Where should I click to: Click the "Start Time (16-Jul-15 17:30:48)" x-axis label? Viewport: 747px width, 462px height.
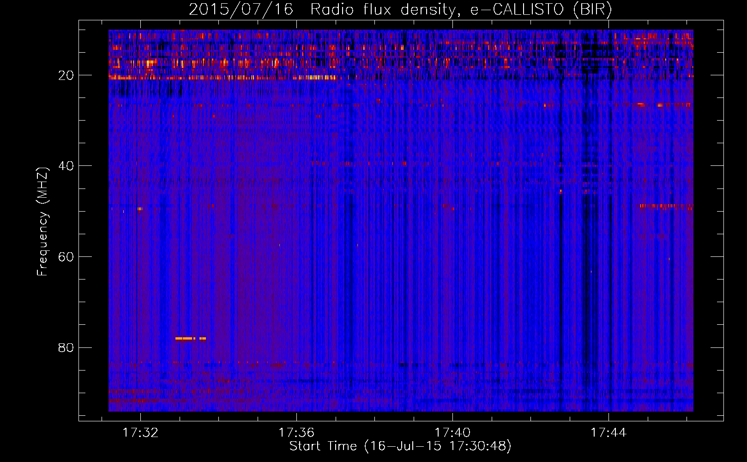(400, 446)
